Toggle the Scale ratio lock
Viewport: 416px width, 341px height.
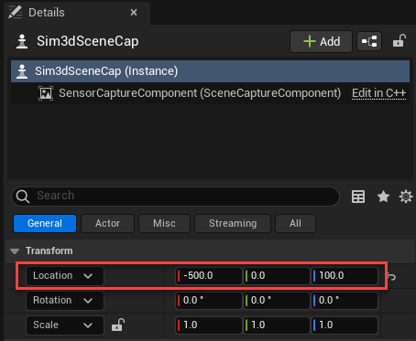(x=118, y=325)
